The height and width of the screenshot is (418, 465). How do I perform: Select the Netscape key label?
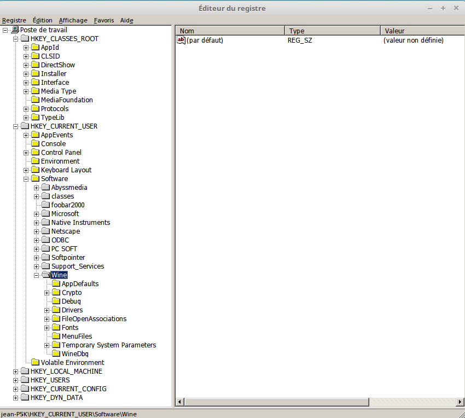(x=66, y=231)
